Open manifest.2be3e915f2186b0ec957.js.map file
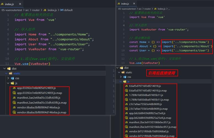This screenshot has width=214, height=138. click(153, 127)
